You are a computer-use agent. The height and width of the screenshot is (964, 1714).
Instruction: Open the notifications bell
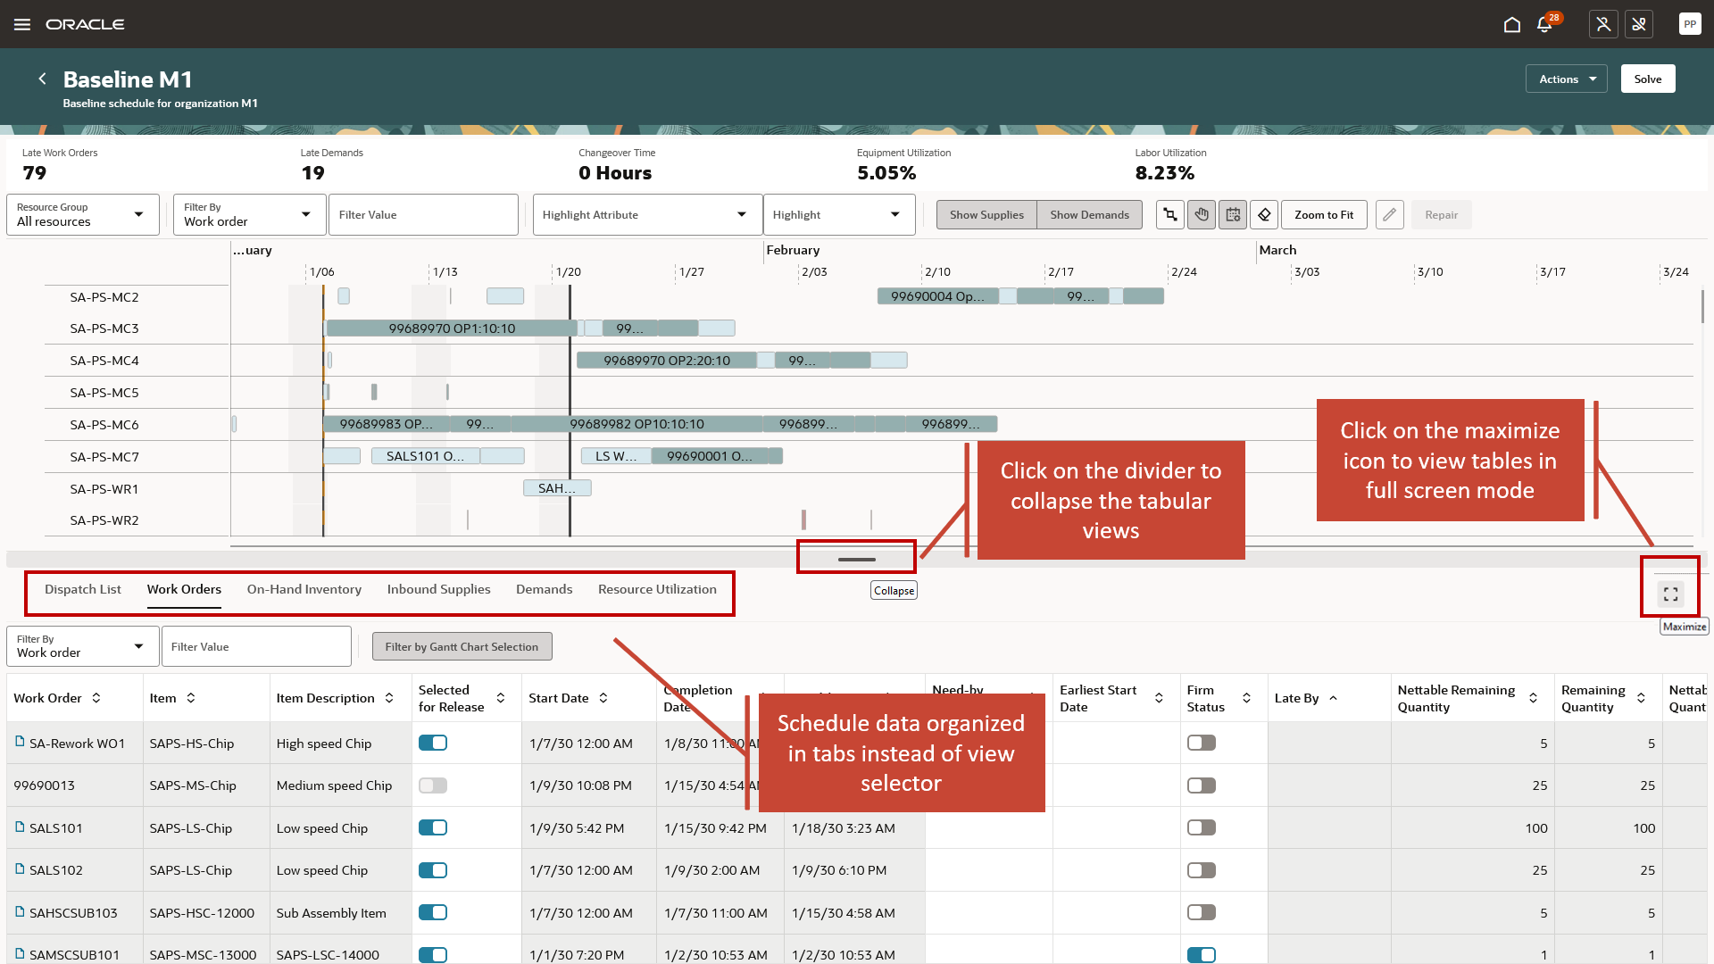point(1544,25)
